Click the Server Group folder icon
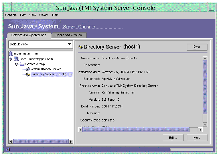 point(22,64)
